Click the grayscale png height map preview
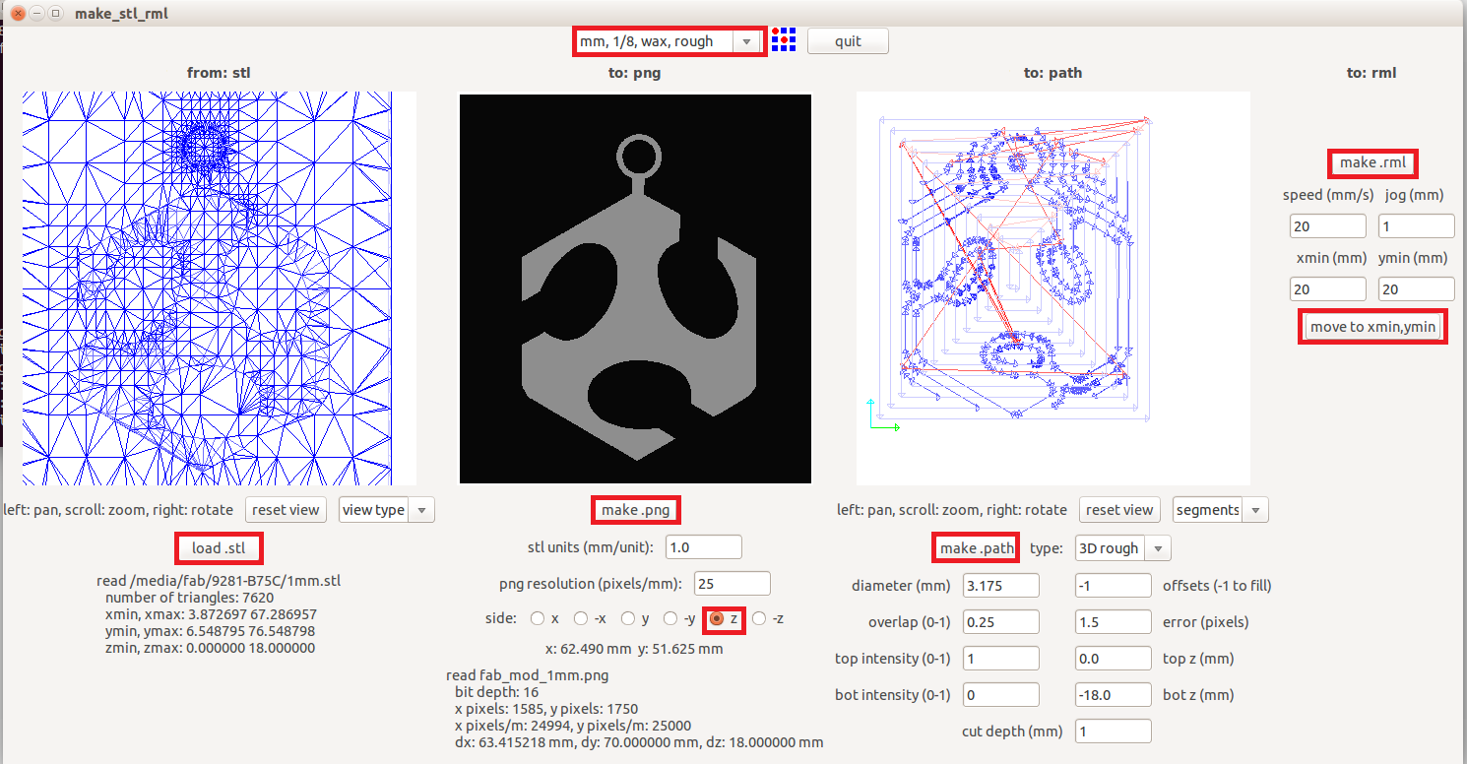1467x764 pixels. tap(636, 288)
